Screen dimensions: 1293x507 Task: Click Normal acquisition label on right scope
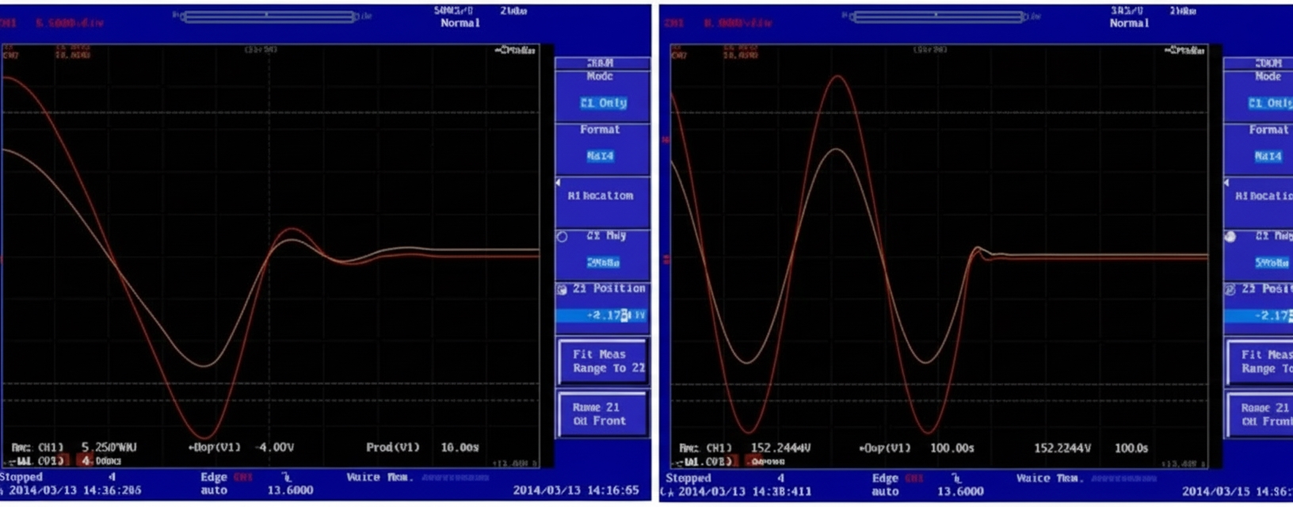click(x=1129, y=23)
